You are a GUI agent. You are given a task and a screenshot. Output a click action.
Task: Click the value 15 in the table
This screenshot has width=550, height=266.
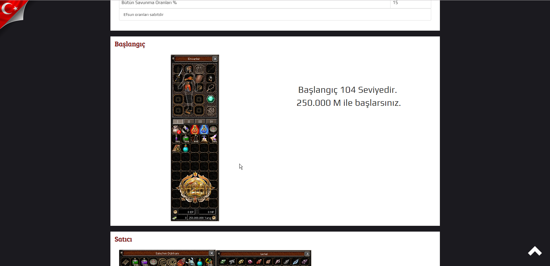pyautogui.click(x=395, y=3)
